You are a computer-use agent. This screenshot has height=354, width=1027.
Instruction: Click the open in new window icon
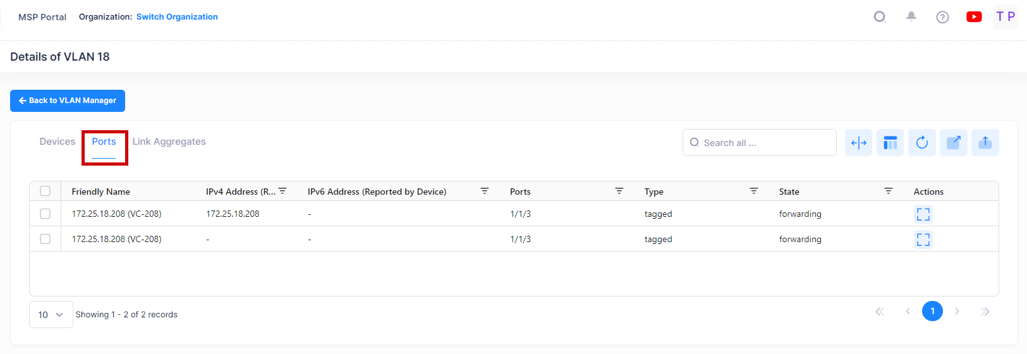[953, 143]
